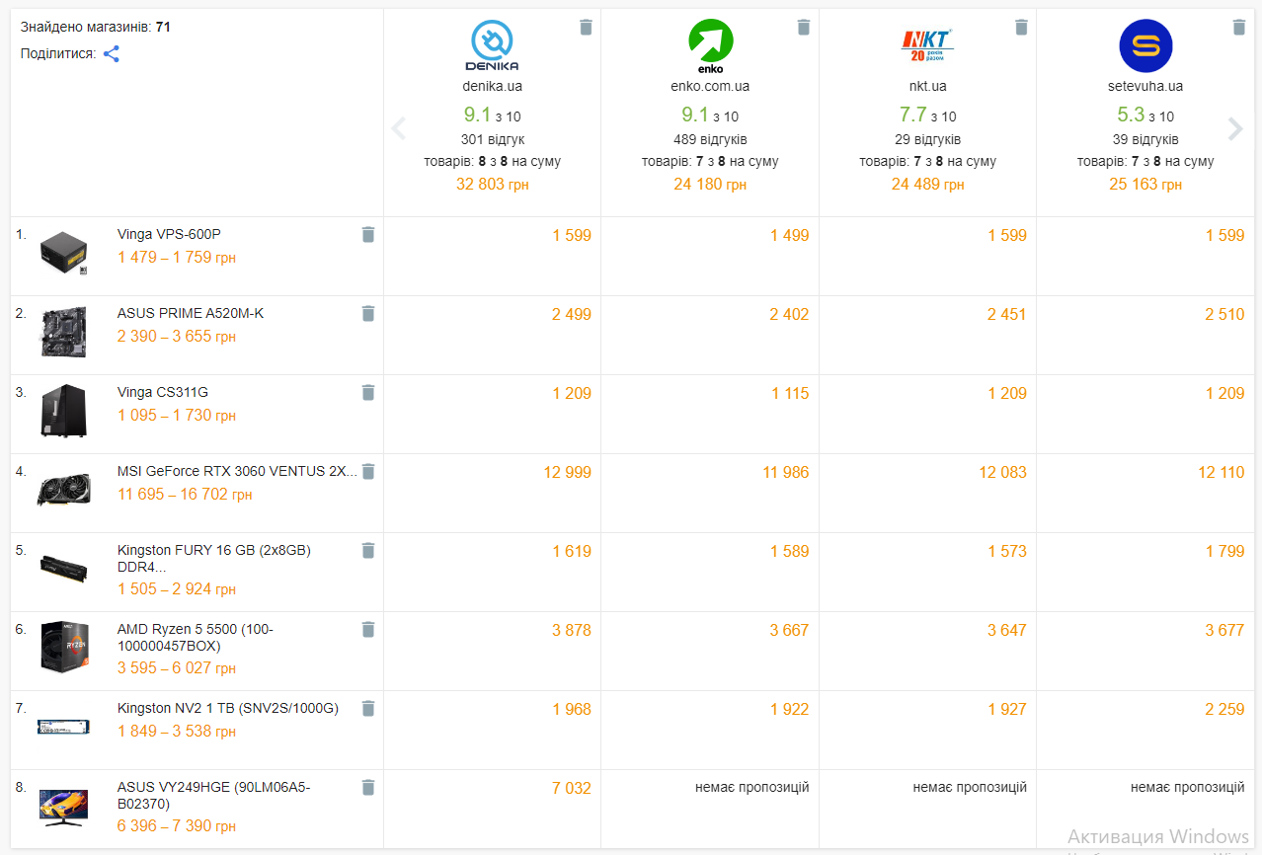This screenshot has width=1262, height=855.
Task: Click enko.com.ua total 24 180 грн
Action: coord(710,184)
